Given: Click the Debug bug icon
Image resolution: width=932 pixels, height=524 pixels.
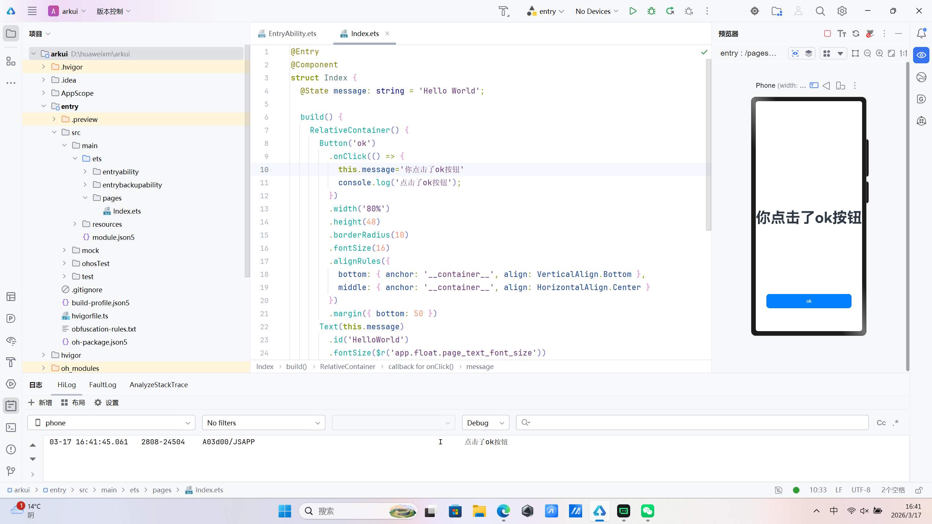Looking at the screenshot, I should pyautogui.click(x=651, y=11).
